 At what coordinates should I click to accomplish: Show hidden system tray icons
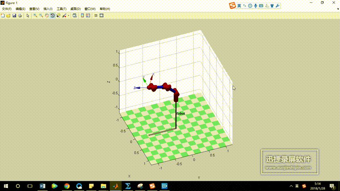point(291,186)
